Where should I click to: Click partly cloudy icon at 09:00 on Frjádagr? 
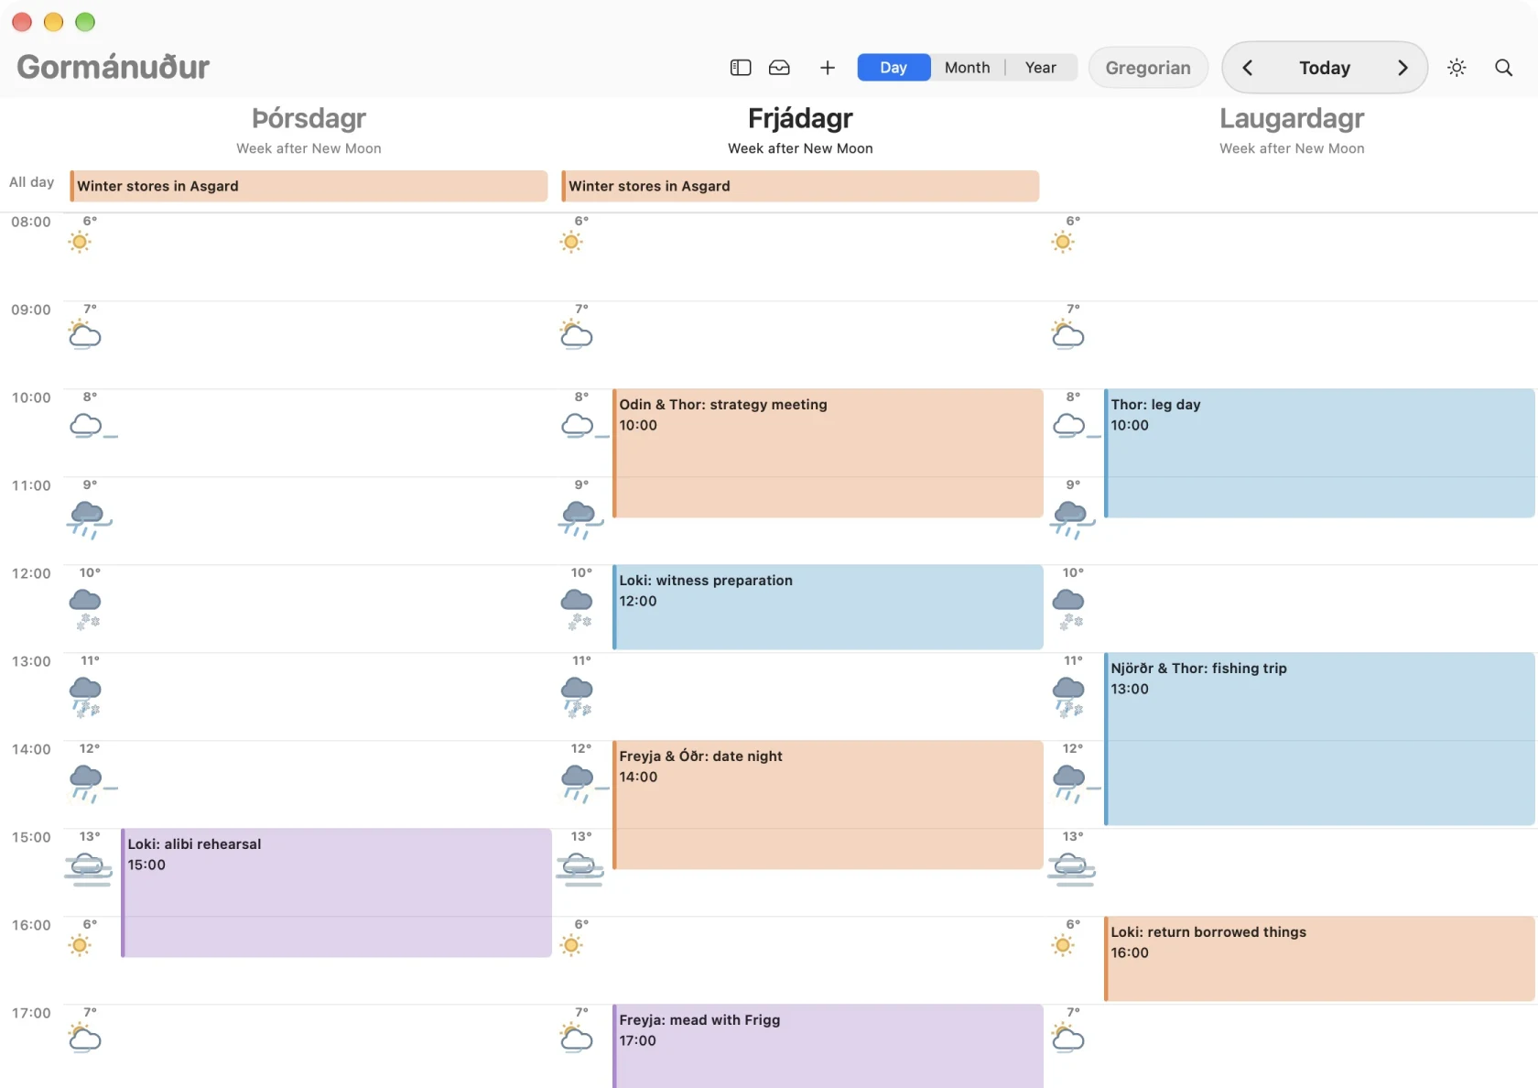coord(576,333)
